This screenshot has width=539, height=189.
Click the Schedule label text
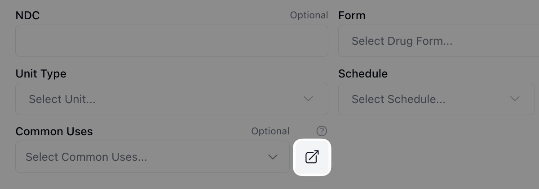click(363, 73)
